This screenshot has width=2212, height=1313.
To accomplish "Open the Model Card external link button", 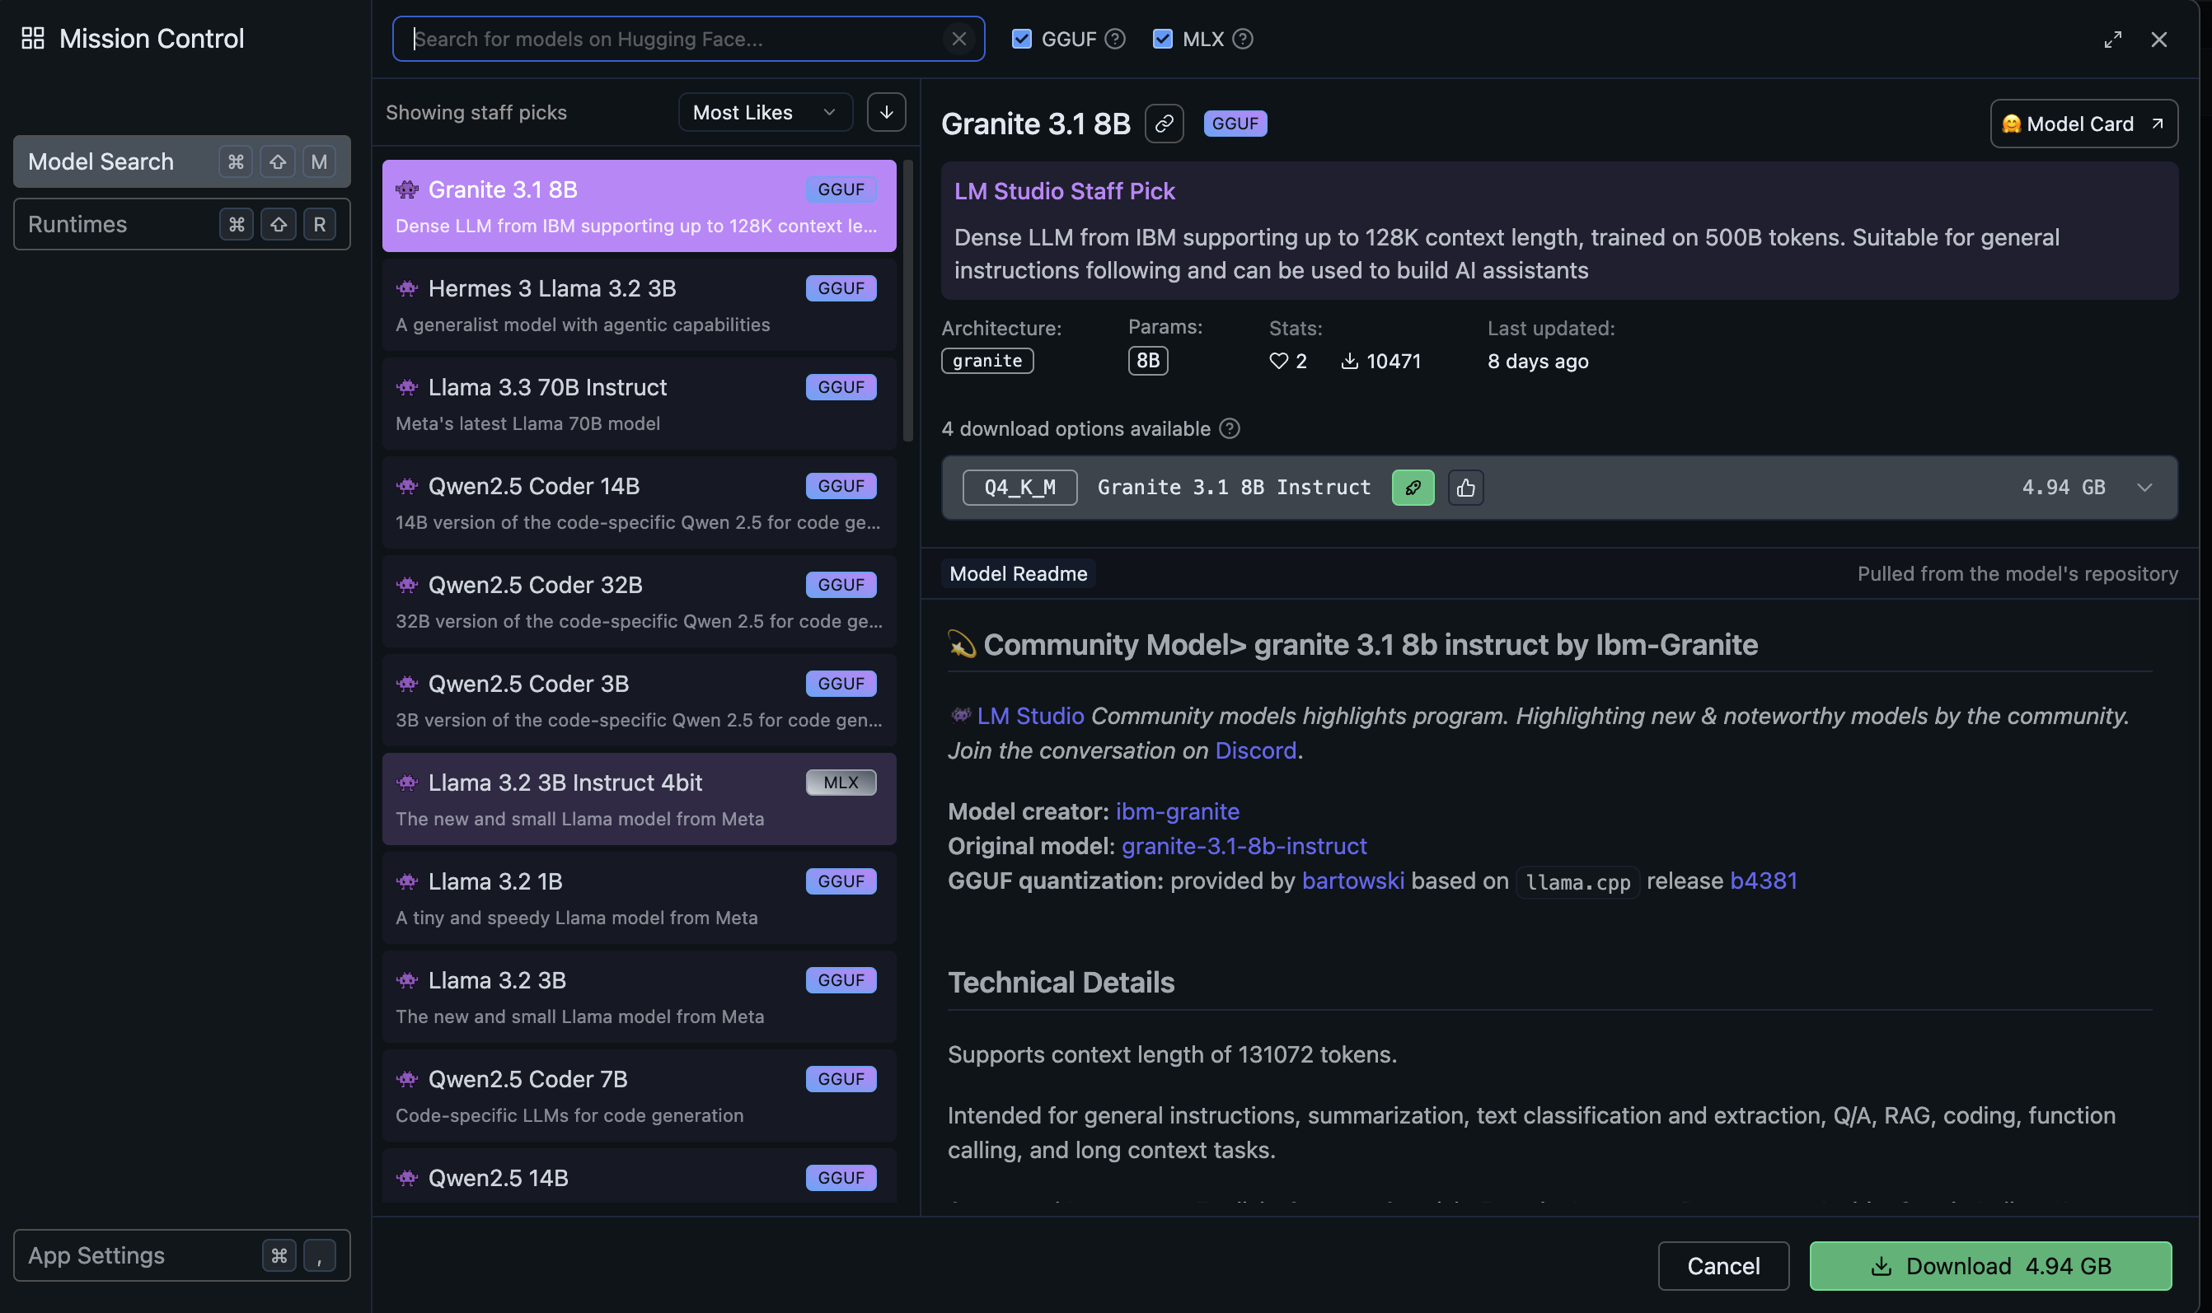I will coord(2083,124).
